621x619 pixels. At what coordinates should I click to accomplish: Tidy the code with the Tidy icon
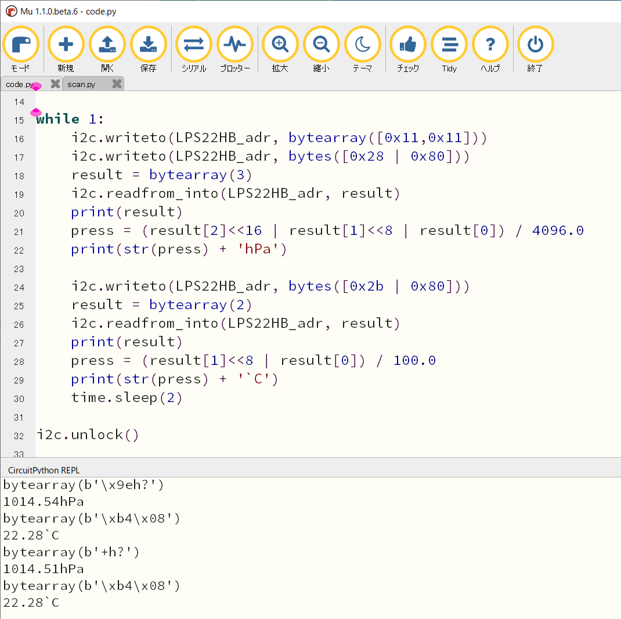point(449,44)
